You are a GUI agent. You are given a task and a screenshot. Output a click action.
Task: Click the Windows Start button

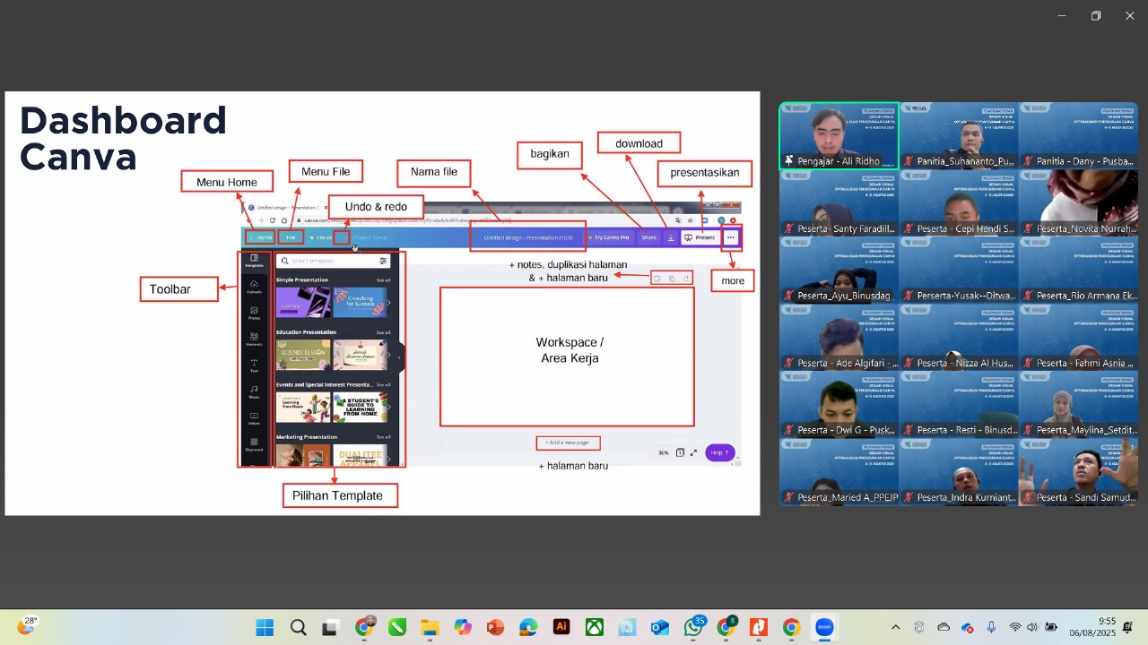(x=265, y=627)
